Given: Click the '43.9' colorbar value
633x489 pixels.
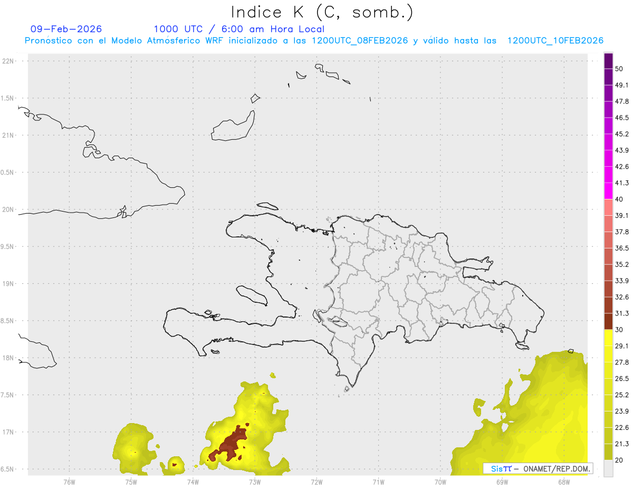Looking at the screenshot, I should pyautogui.click(x=622, y=150).
